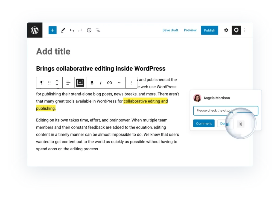Insert a link on selected text
The height and width of the screenshot is (198, 280).
[109, 83]
